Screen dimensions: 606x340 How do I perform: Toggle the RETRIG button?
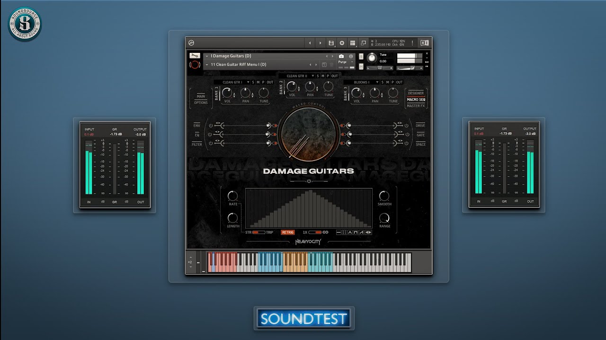(x=288, y=232)
